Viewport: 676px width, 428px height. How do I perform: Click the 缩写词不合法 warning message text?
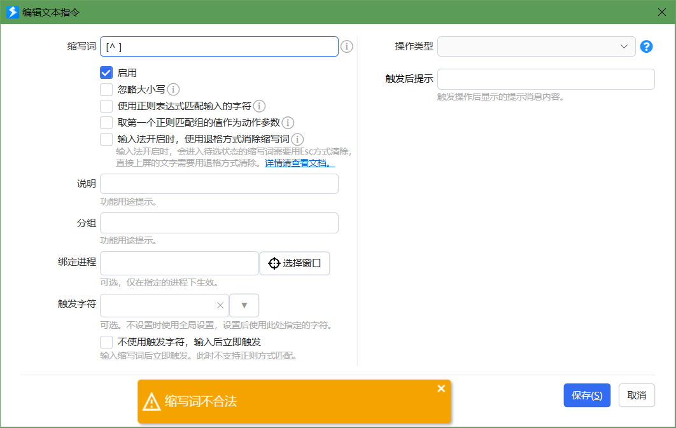[x=201, y=401]
